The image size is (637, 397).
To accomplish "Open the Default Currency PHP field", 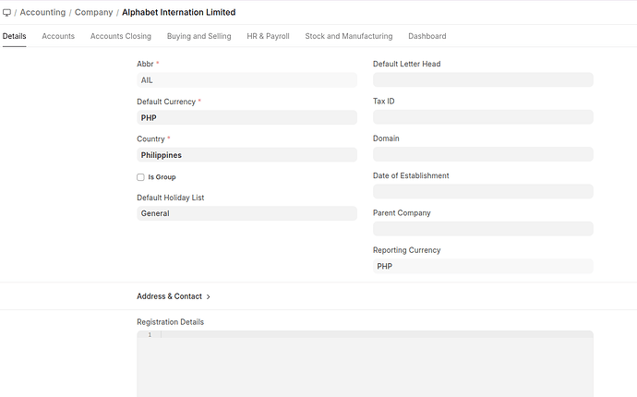I will (246, 118).
